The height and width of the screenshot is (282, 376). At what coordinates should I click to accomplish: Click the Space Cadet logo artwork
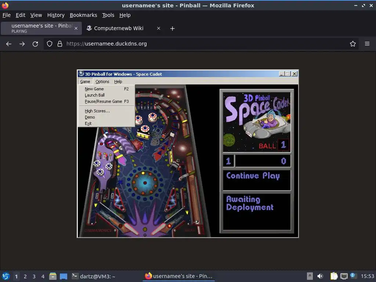pos(257,122)
